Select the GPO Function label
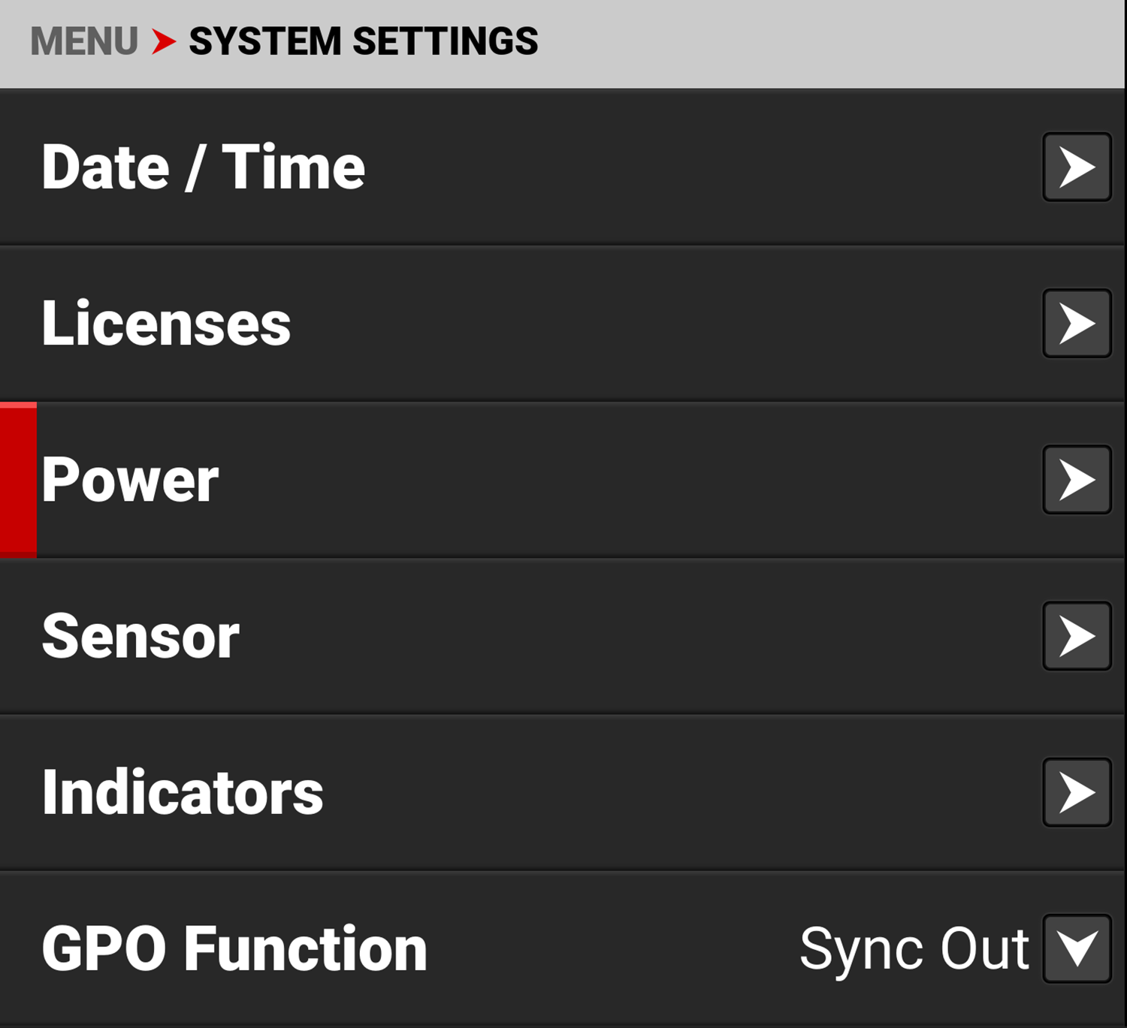 (x=234, y=948)
